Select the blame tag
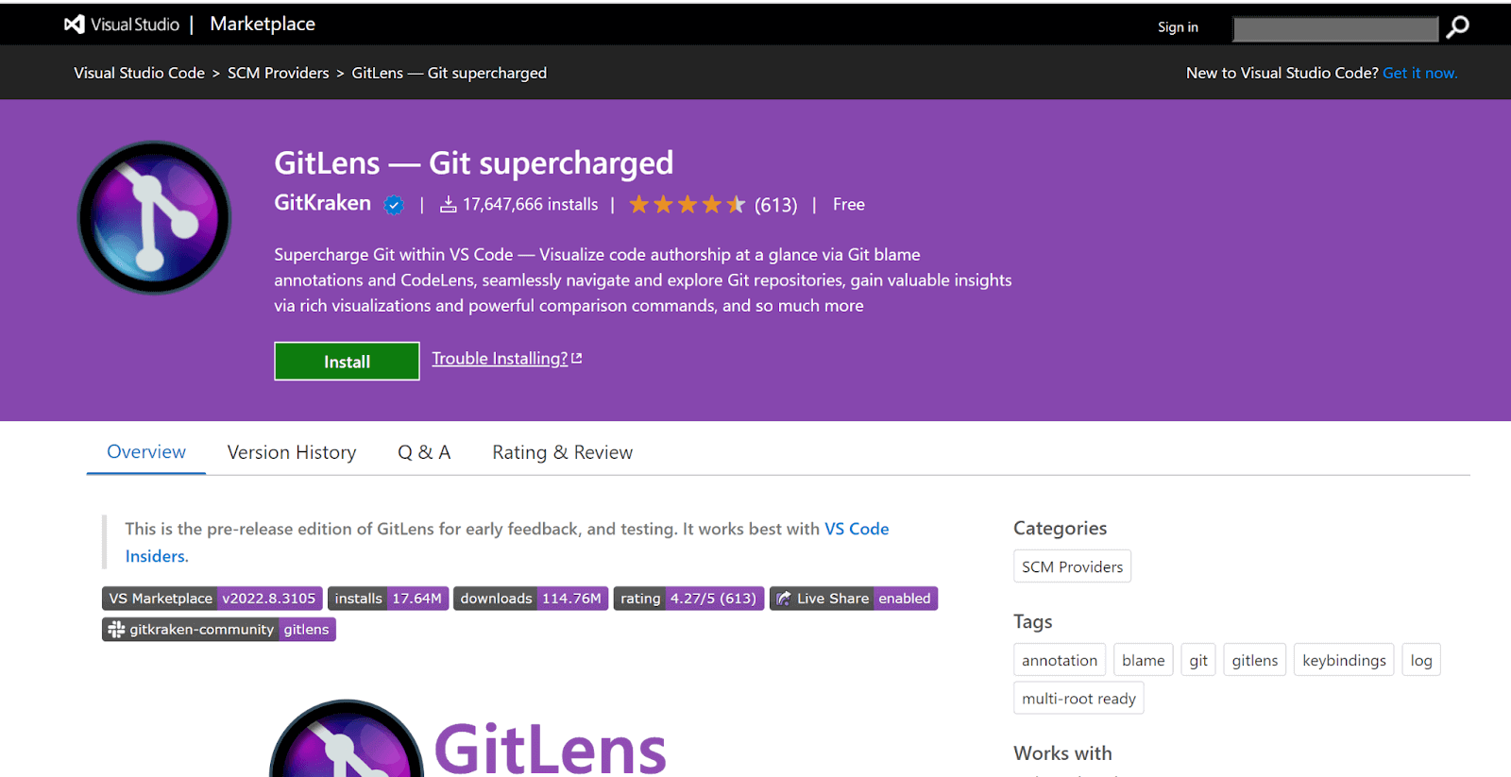 pos(1144,660)
